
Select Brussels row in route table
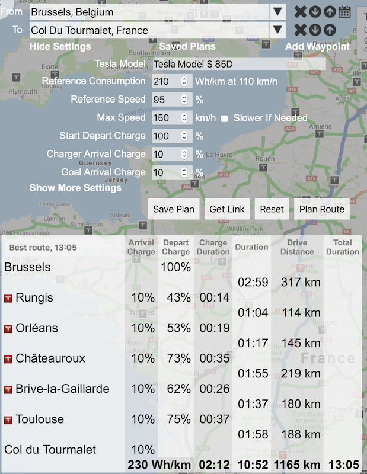tap(27, 267)
